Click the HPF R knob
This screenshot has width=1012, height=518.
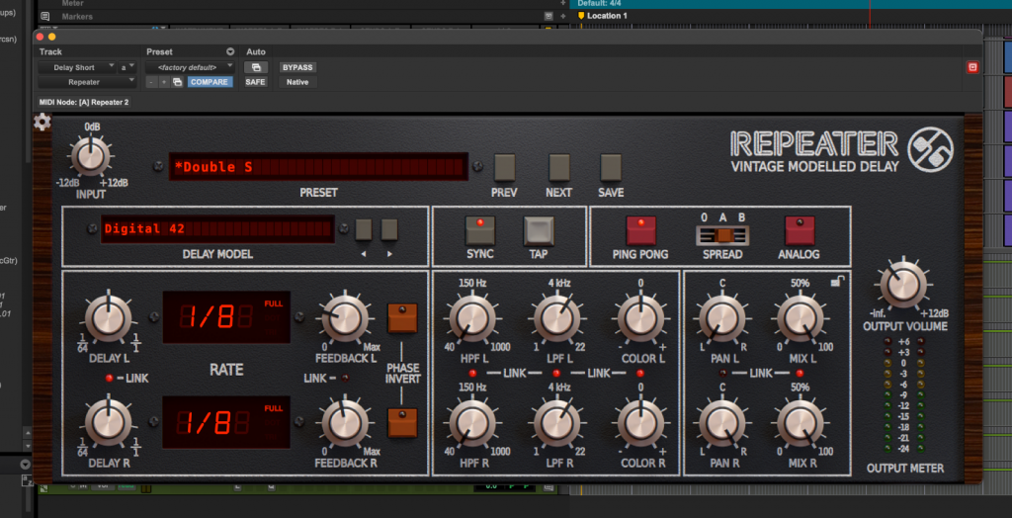coord(472,424)
